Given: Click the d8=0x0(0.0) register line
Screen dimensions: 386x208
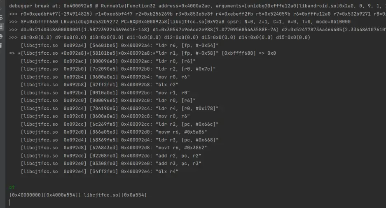Looking at the screenshot, I should [x=159, y=37].
